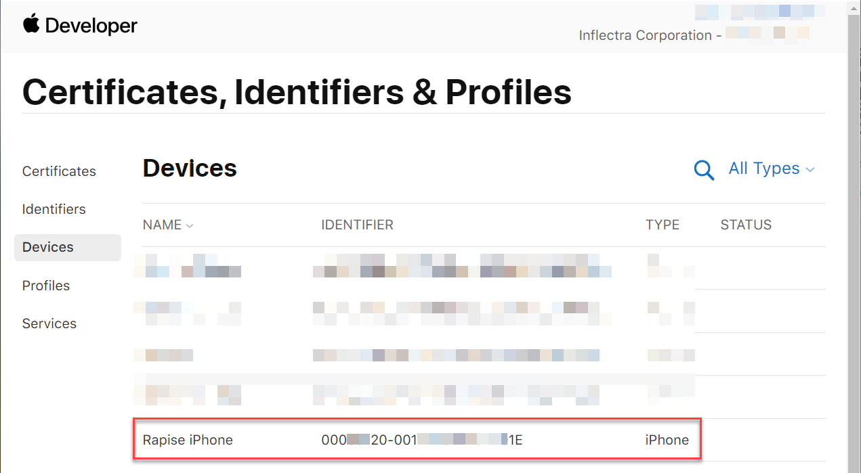This screenshot has width=861, height=473.
Task: Open Certificates in the sidebar
Action: coord(59,171)
